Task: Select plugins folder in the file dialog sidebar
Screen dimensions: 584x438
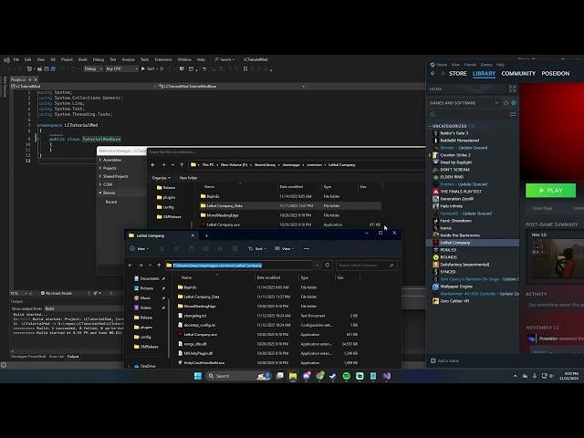Action: pyautogui.click(x=166, y=197)
